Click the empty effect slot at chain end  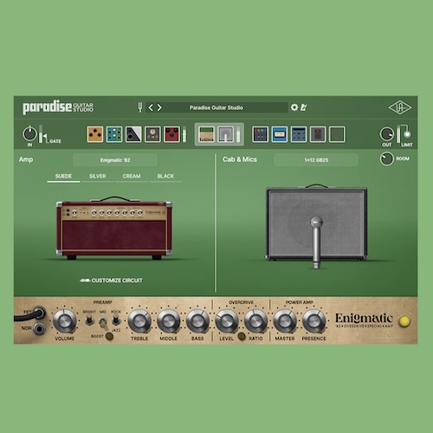(x=337, y=134)
